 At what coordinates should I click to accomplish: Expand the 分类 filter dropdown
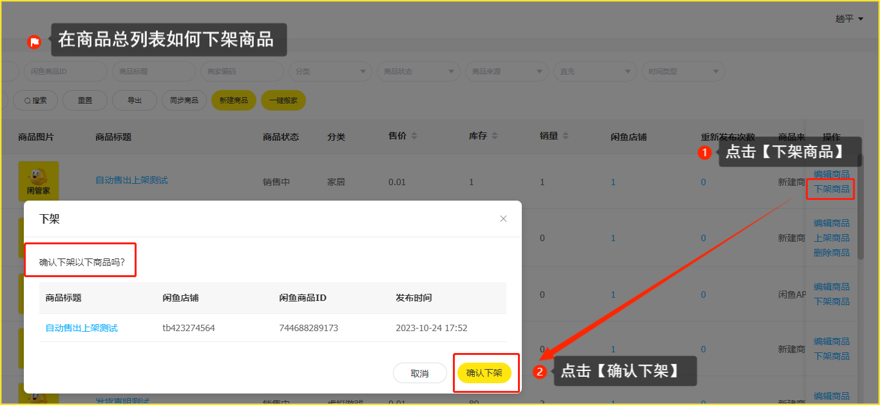coord(330,71)
